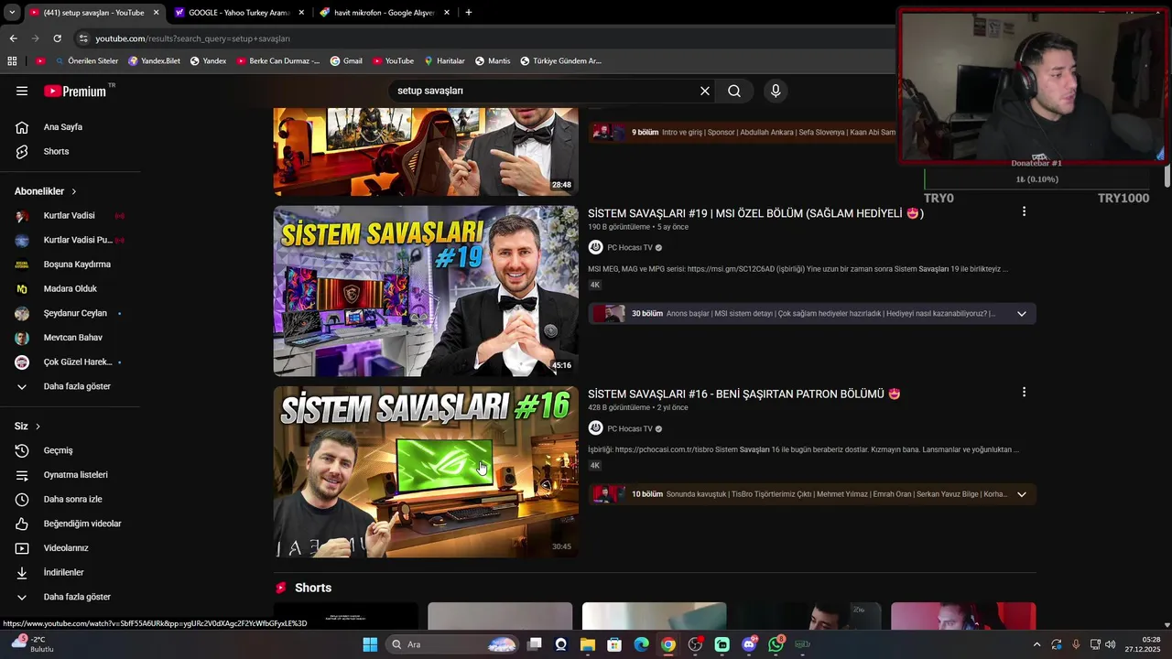Screen dimensions: 1172x659
Task: Open the Sistem Savaşları #19 thumbnail
Action: point(426,291)
